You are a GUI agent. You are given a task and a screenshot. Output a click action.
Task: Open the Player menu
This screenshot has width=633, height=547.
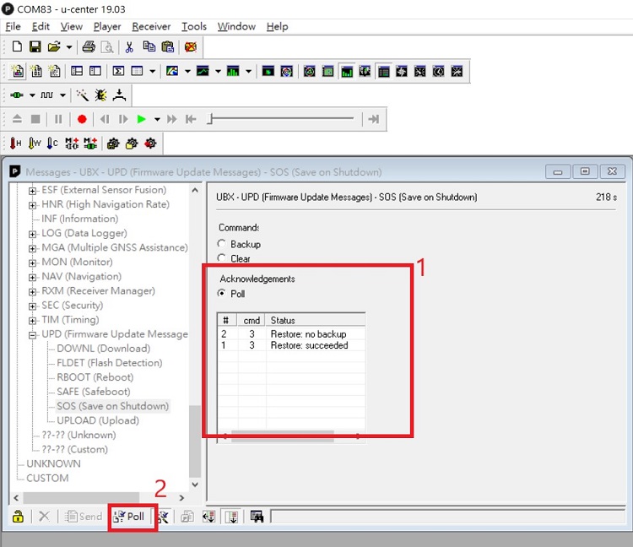(x=107, y=27)
